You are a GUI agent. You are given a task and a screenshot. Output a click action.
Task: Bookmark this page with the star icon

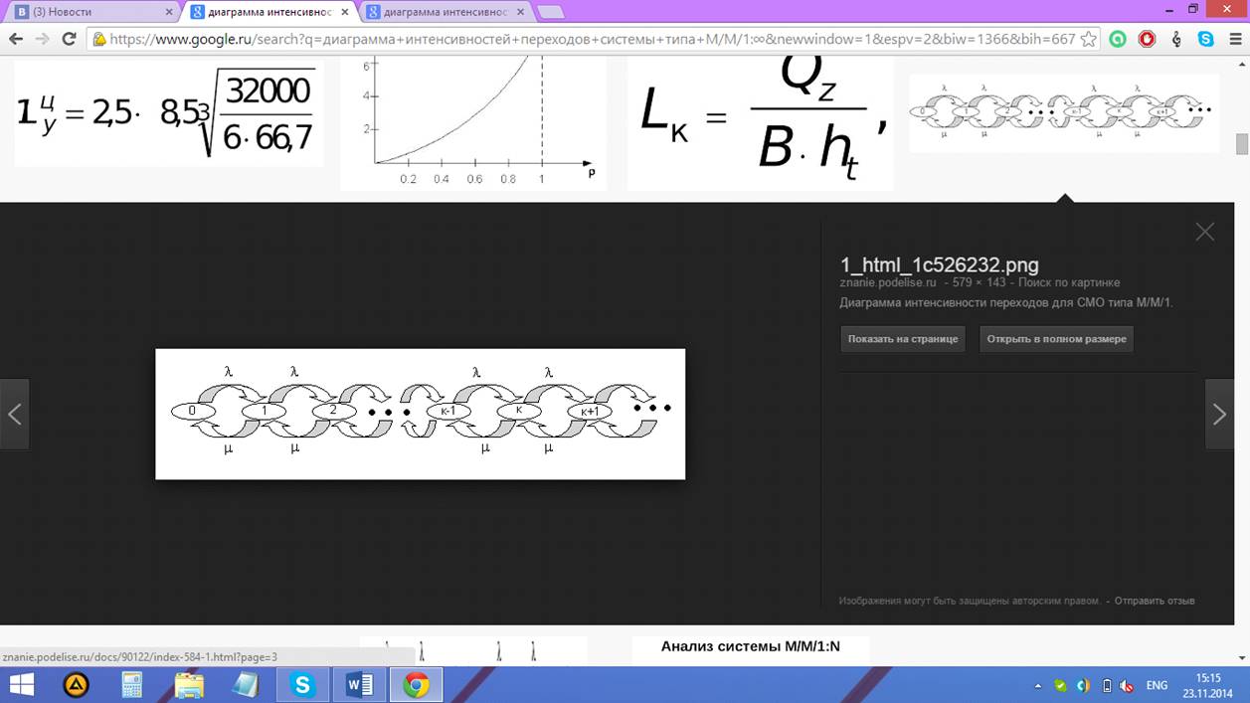pyautogui.click(x=1088, y=39)
